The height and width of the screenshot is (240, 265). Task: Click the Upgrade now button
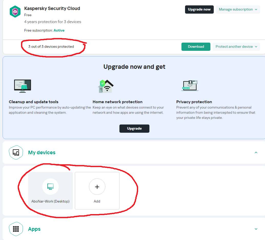click(x=199, y=9)
